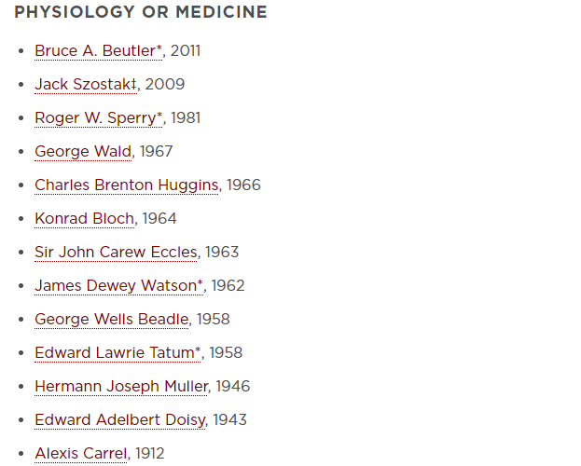Open Hermann Joseph Muller's page

[121, 387]
